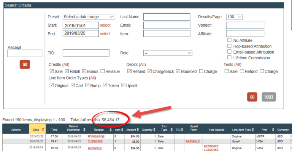
Task: Focus the End date field
Action: (81, 33)
